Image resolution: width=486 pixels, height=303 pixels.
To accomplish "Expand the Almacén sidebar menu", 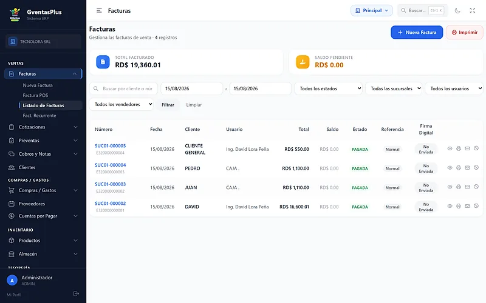I will 43,254.
